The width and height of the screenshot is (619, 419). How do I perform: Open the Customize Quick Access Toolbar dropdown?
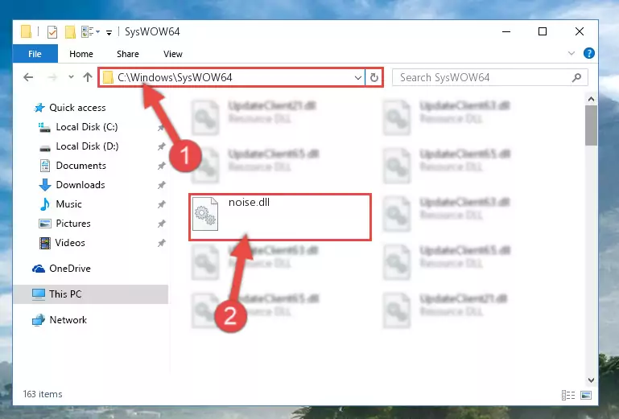(x=109, y=32)
